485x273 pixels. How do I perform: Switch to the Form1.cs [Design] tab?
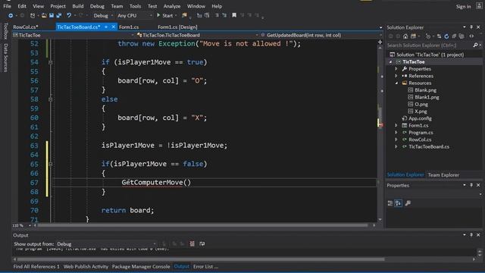(177, 27)
